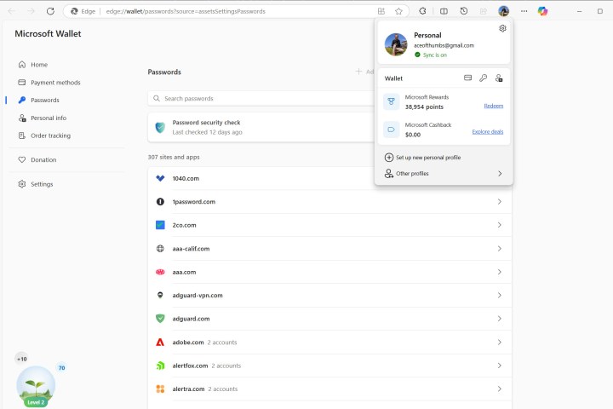The width and height of the screenshot is (613, 409).
Task: Open the Settings and more ellipsis menu
Action: click(x=524, y=11)
